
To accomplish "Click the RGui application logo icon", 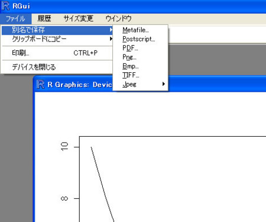I will (x=5, y=6).
